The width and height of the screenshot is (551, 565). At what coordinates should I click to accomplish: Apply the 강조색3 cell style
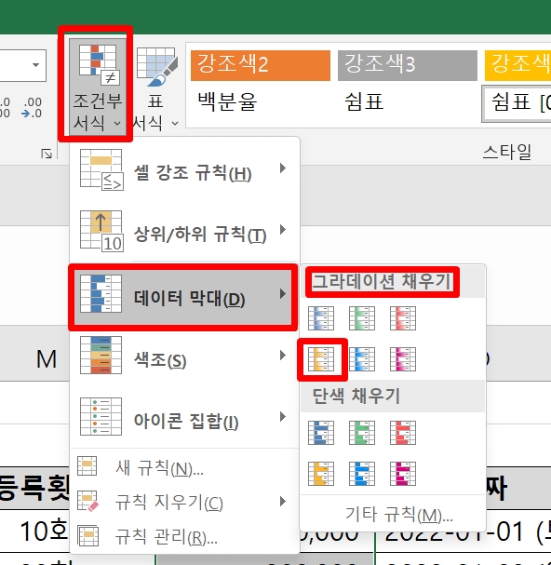click(408, 65)
